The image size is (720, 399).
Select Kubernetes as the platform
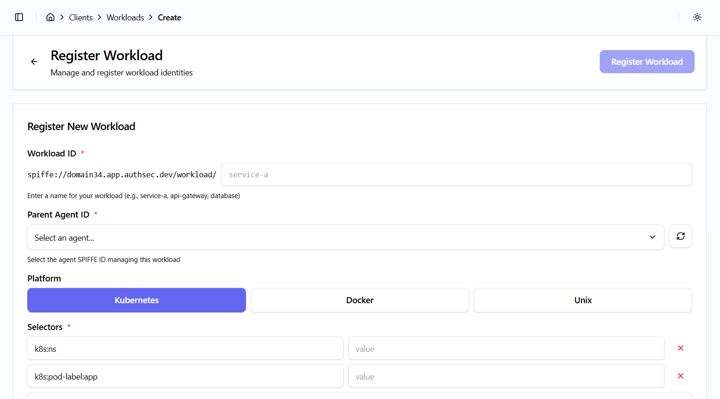pyautogui.click(x=136, y=300)
